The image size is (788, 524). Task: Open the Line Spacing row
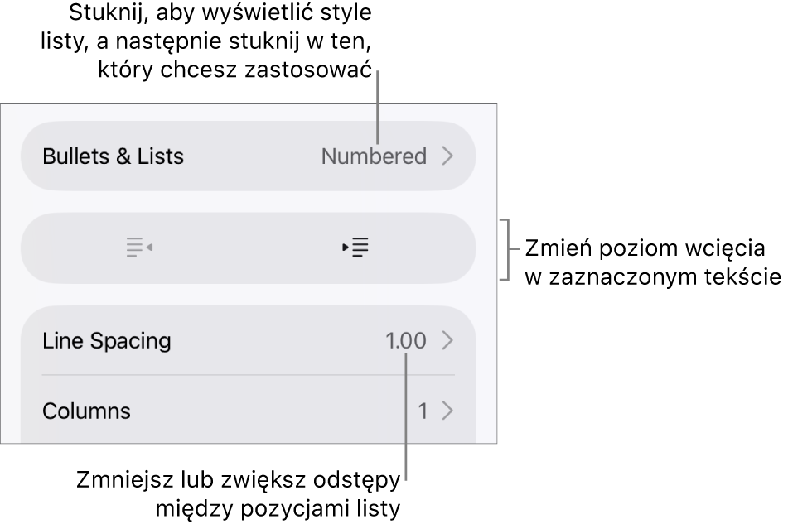click(x=249, y=340)
